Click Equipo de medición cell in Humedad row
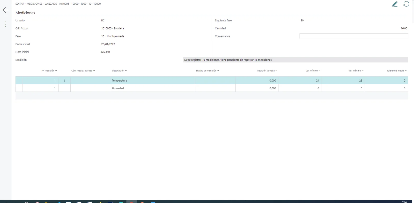The width and height of the screenshot is (414, 203). point(215,88)
